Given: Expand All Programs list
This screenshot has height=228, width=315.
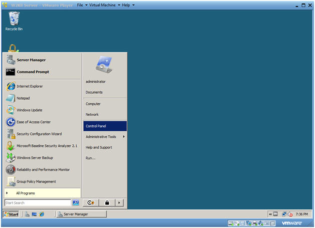Looking at the screenshot, I should 43,193.
